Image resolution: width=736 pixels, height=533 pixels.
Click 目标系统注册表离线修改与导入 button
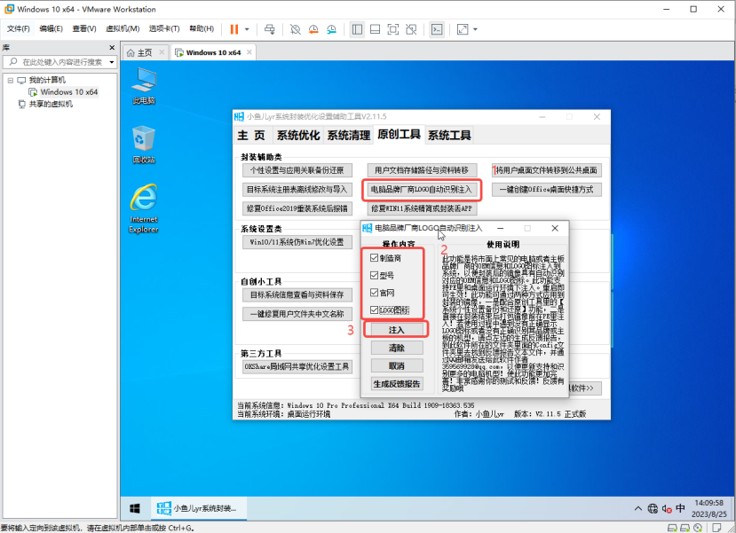coord(297,190)
